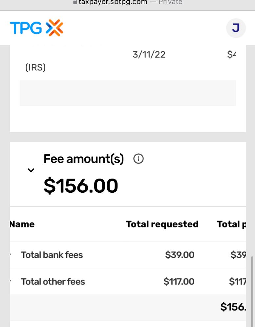255x327 pixels.
Task: Select the Total other fees label
Action: coord(53,281)
